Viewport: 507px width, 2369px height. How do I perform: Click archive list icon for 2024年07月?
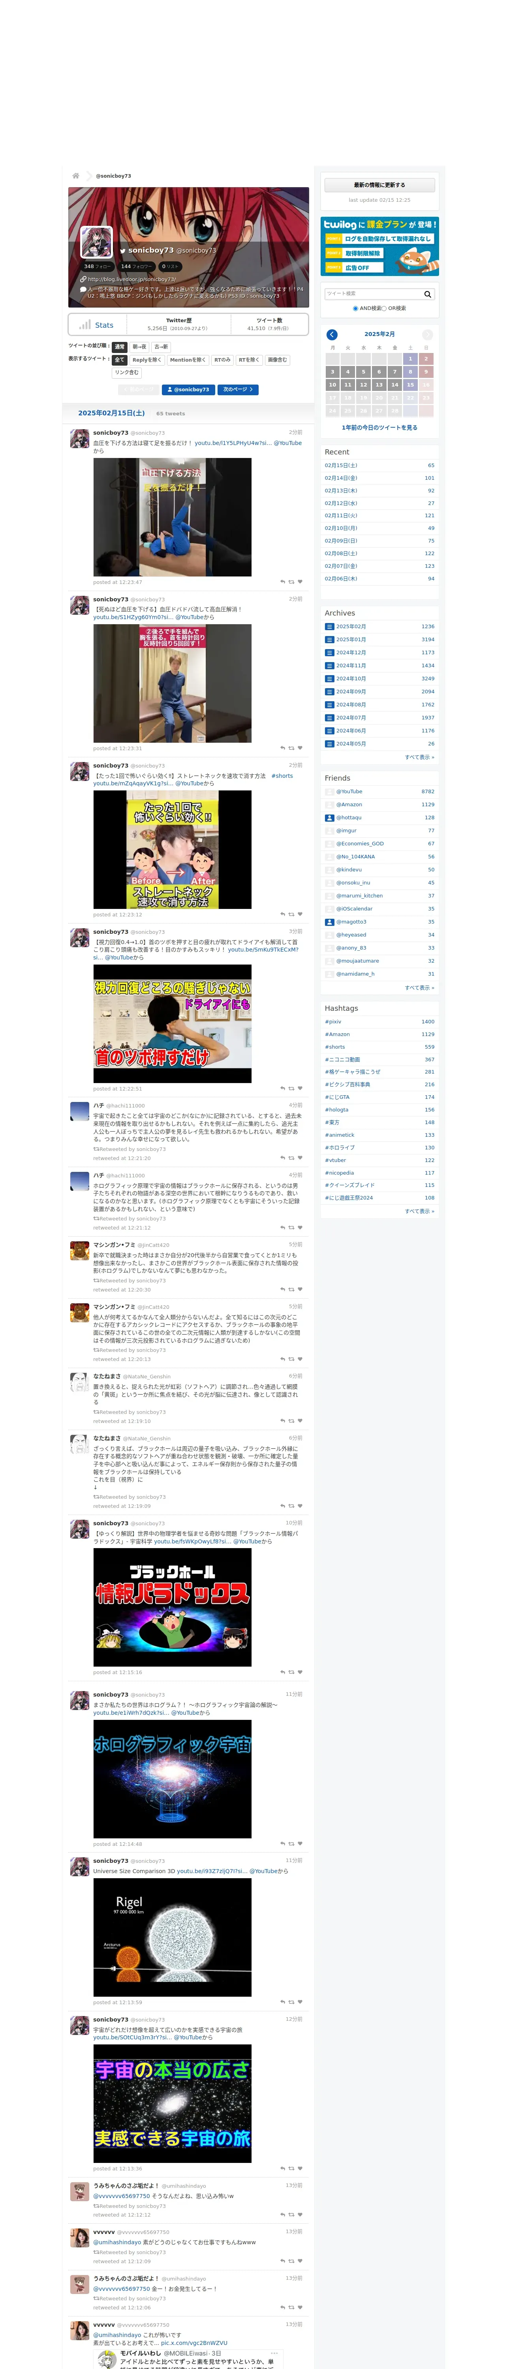click(329, 717)
